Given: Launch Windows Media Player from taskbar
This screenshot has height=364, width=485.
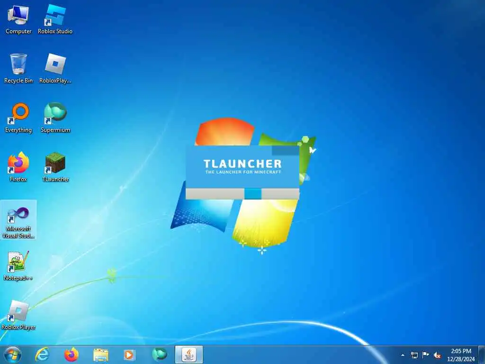Looking at the screenshot, I should click(130, 355).
